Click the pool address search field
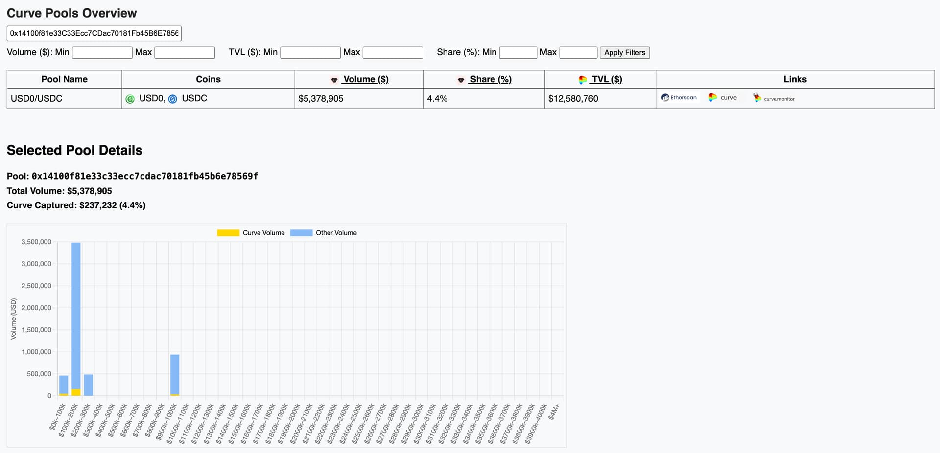 (94, 33)
